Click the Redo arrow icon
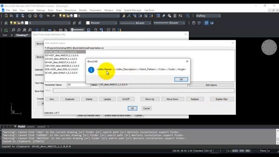Viewport: 279px width, 157px height. coord(54,16)
